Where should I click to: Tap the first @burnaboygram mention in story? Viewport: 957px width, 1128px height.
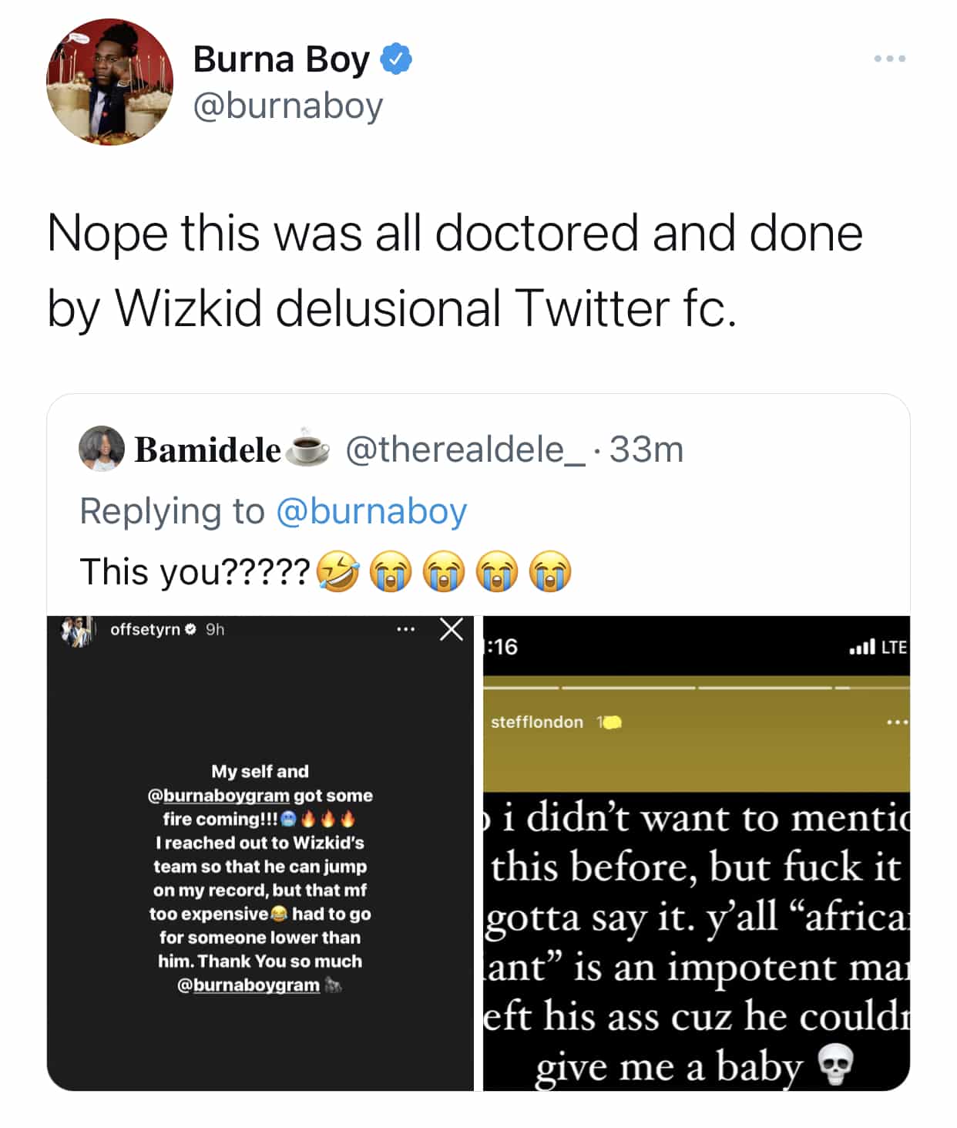pos(219,795)
